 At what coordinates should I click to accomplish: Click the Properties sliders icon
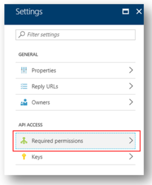pos(24,70)
